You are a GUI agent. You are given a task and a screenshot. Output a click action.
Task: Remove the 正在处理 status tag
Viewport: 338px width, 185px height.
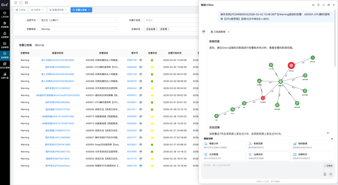pyautogui.click(x=156, y=29)
